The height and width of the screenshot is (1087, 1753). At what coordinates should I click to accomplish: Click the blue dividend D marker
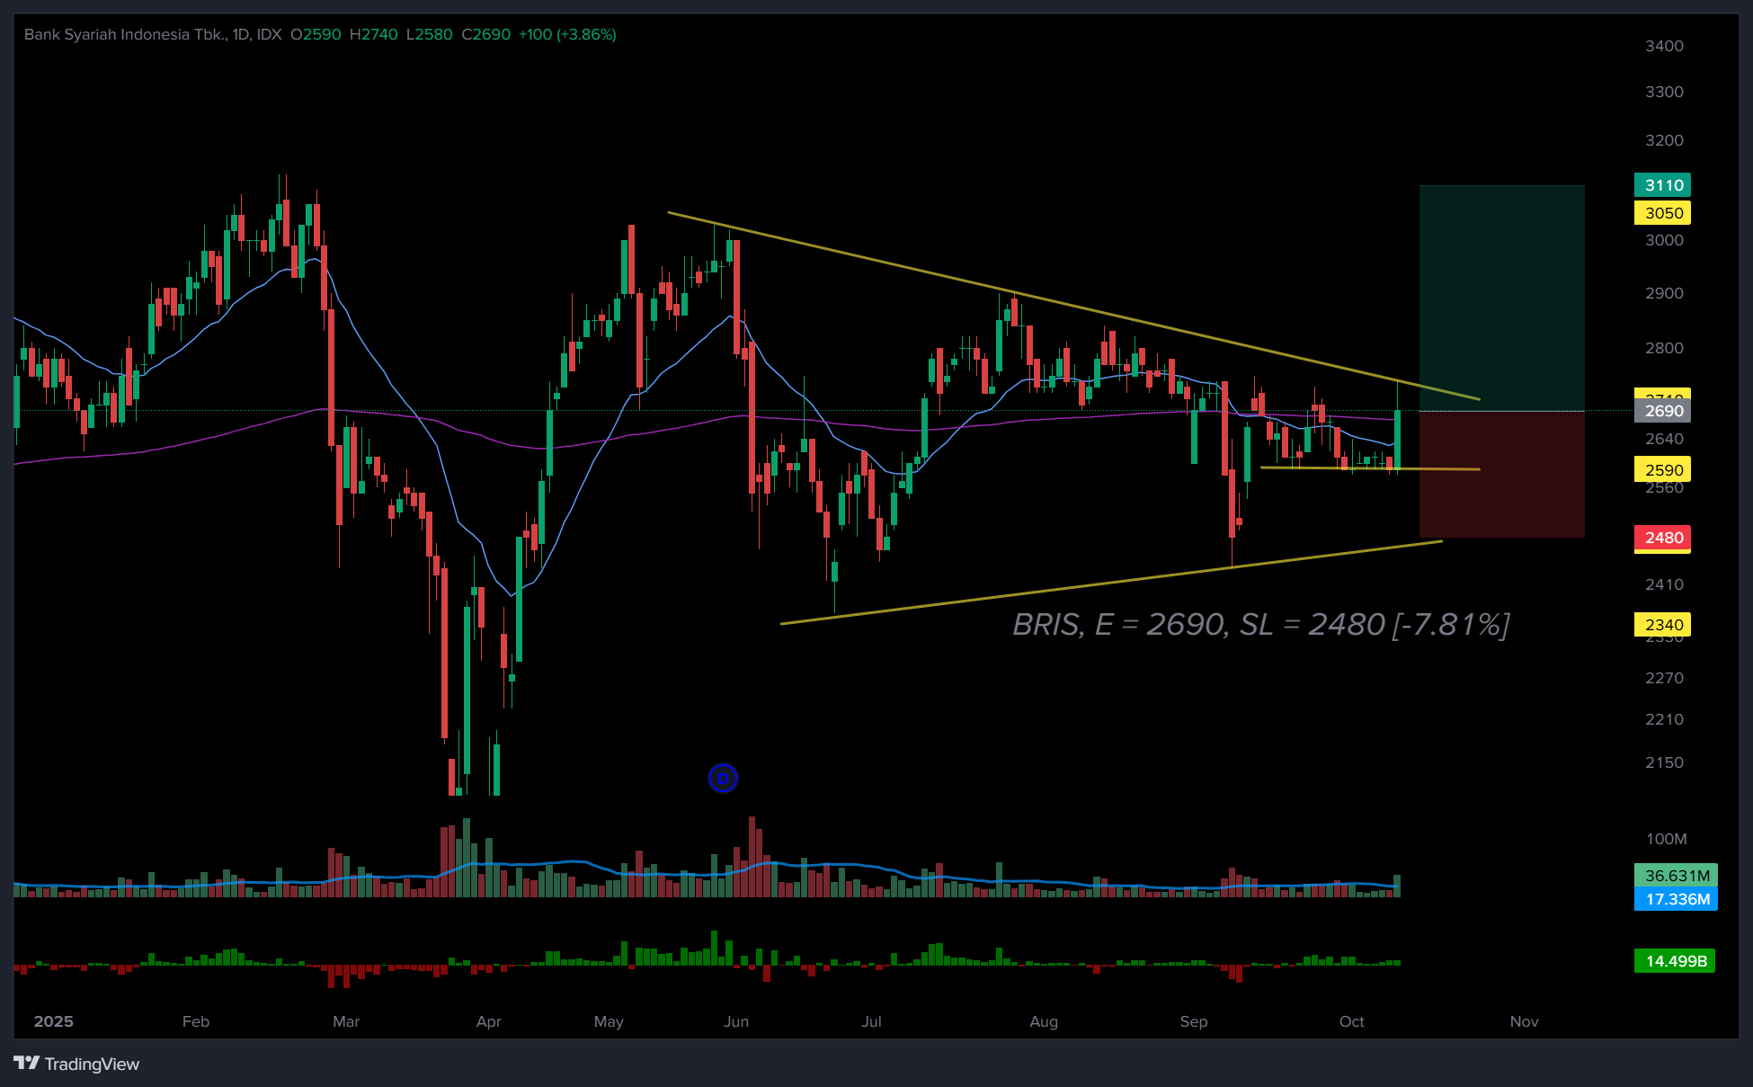point(723,778)
